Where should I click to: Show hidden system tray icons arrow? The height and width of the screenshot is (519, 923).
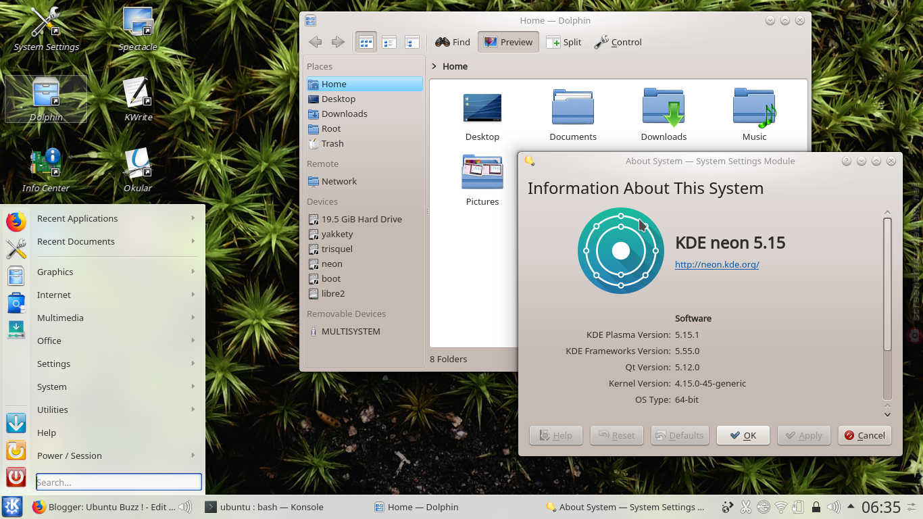click(x=851, y=507)
